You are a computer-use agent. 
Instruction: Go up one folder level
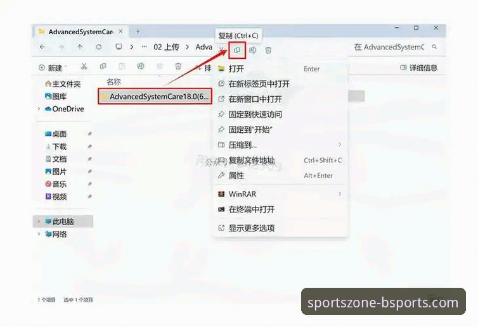click(x=80, y=47)
